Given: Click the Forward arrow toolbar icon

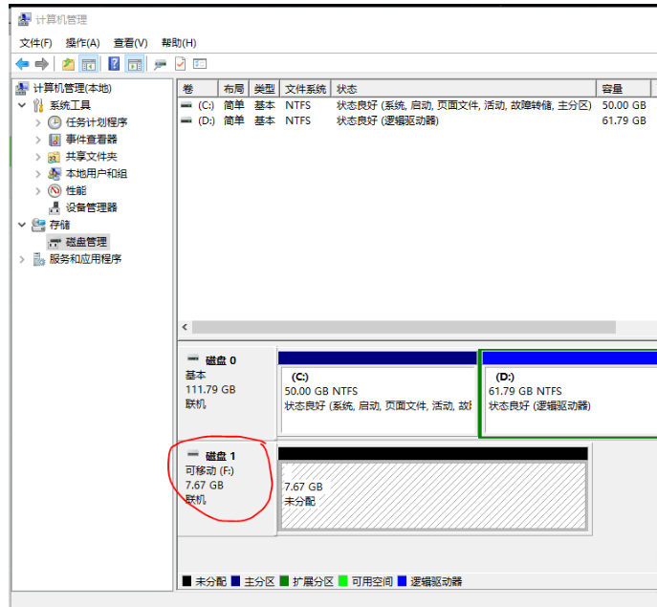Looking at the screenshot, I should [x=41, y=64].
